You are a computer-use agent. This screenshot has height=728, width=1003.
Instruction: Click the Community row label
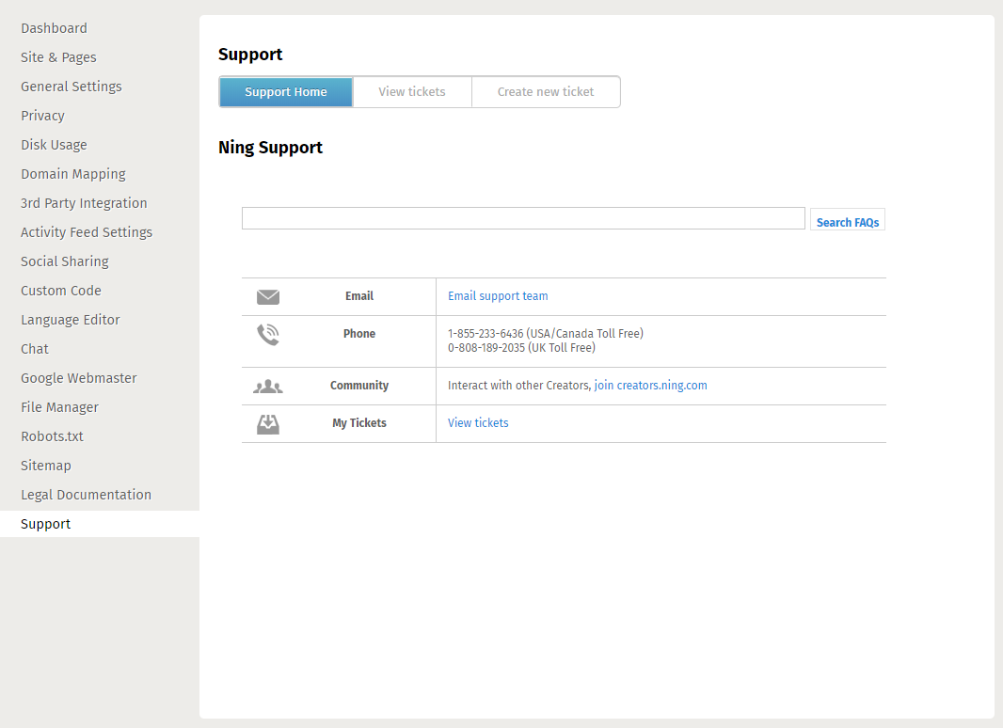[359, 386]
